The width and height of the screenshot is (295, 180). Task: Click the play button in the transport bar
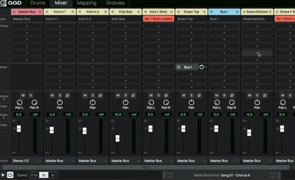tap(3, 175)
